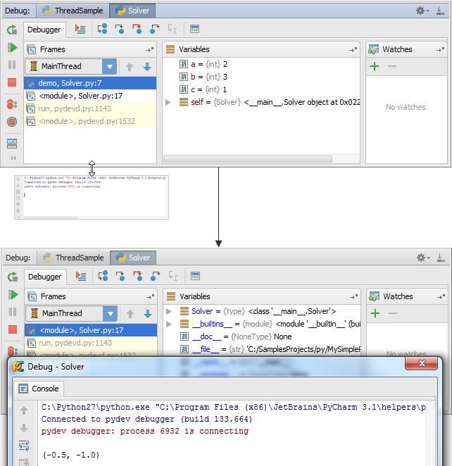
Task: Select run, pydevd.py:1143 in upper Frames
Action: tap(90, 108)
